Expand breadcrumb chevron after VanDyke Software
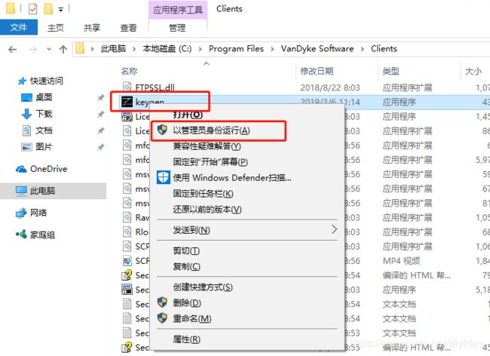490x356 pixels. pos(362,49)
